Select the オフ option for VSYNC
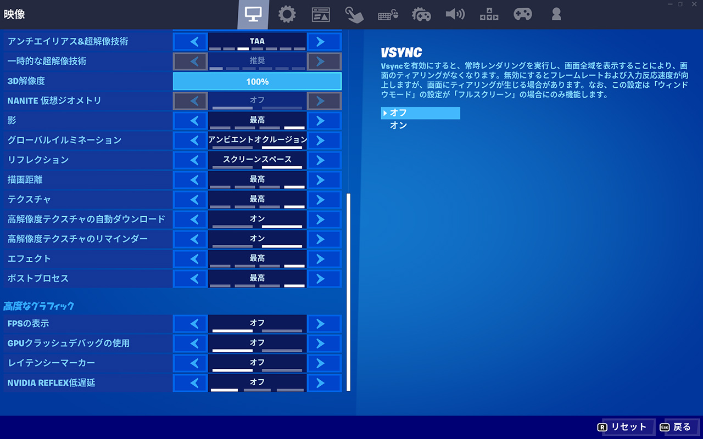The image size is (703, 439). click(420, 113)
